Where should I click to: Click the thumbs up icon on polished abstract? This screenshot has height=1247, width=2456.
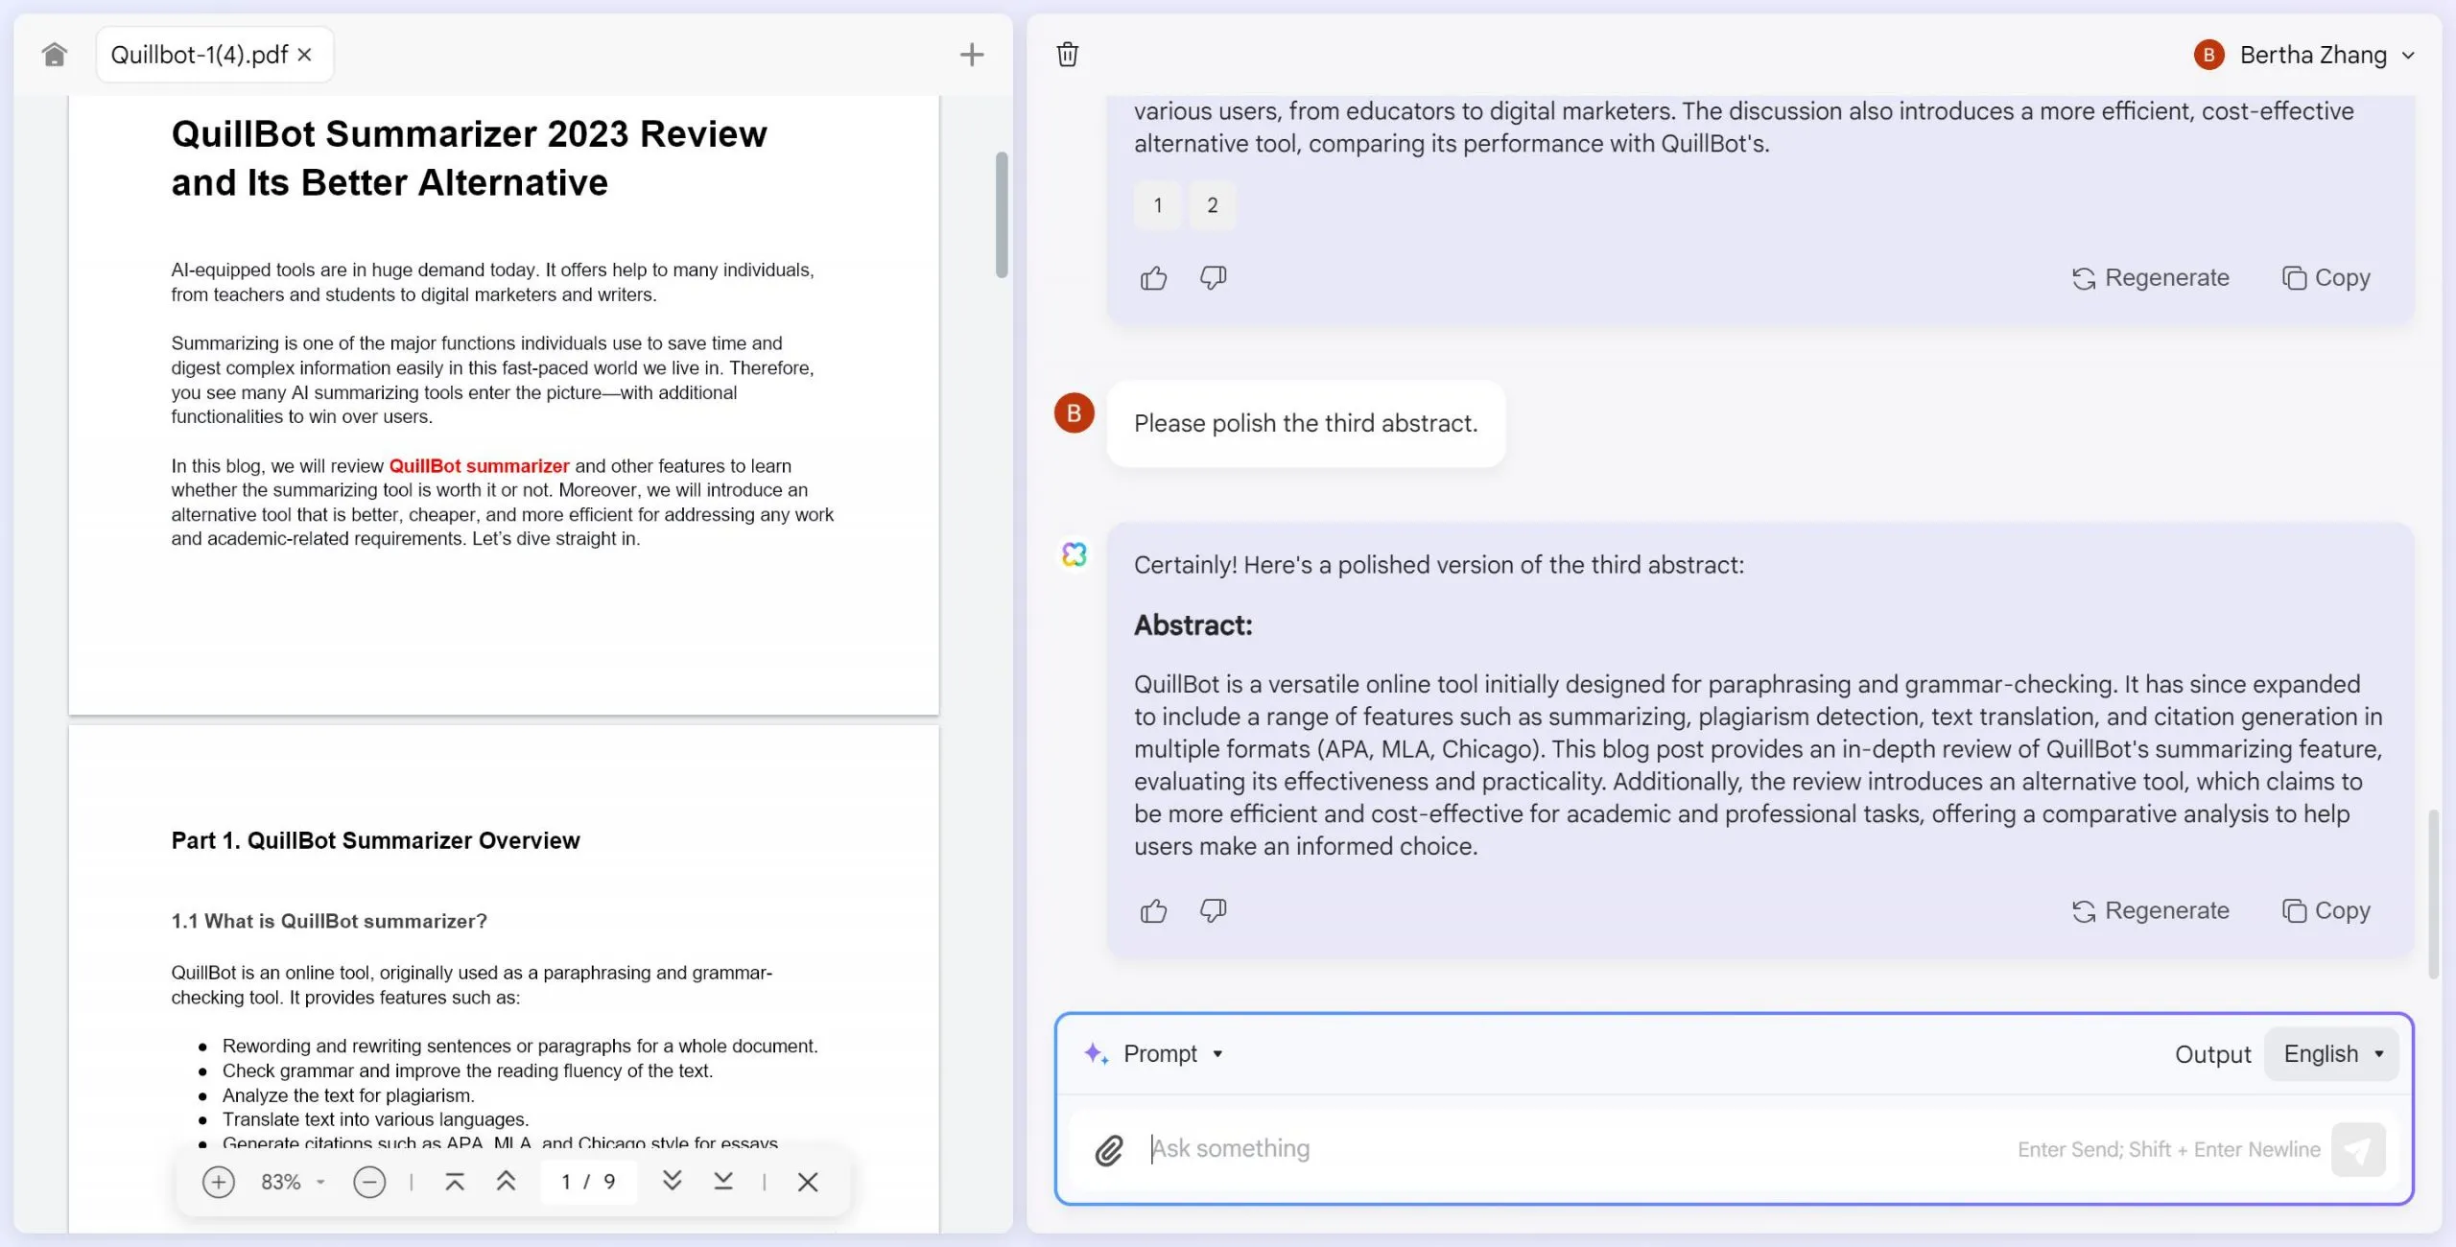1155,909
